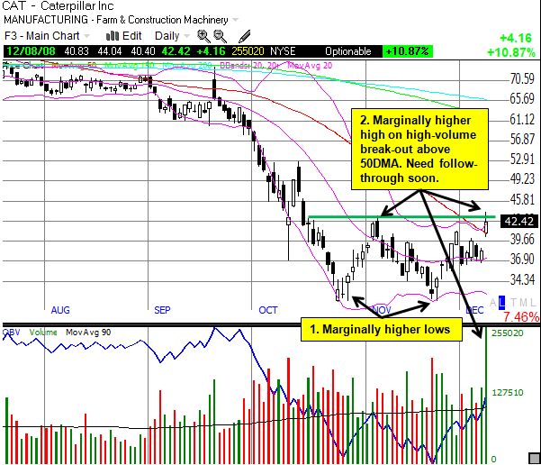Click the CAT - Caterpillar Inc title
Viewport: 541px width, 465px height.
click(58, 6)
